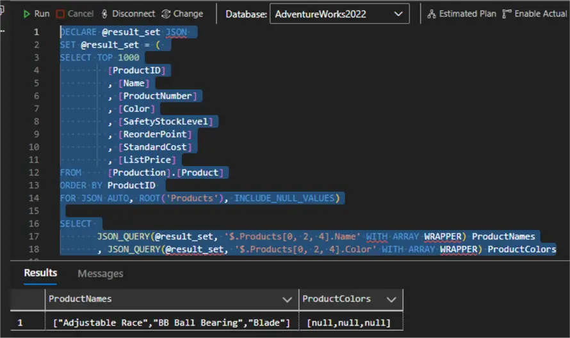
Task: Click [Color] in the select list
Action: (136, 109)
